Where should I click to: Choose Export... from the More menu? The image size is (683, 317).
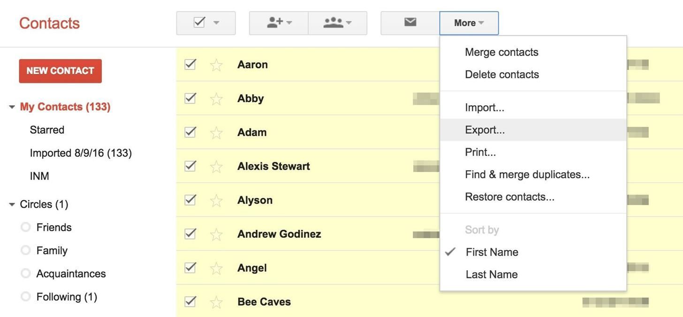(485, 130)
